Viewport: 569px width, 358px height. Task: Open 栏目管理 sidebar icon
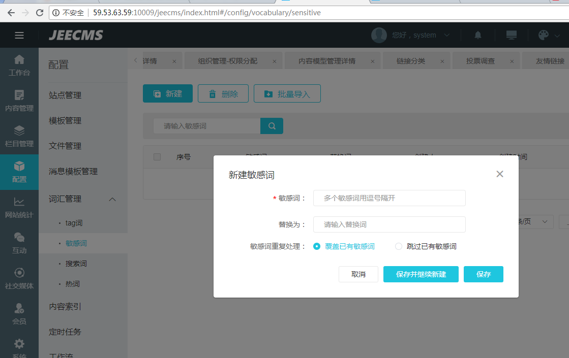tap(19, 136)
